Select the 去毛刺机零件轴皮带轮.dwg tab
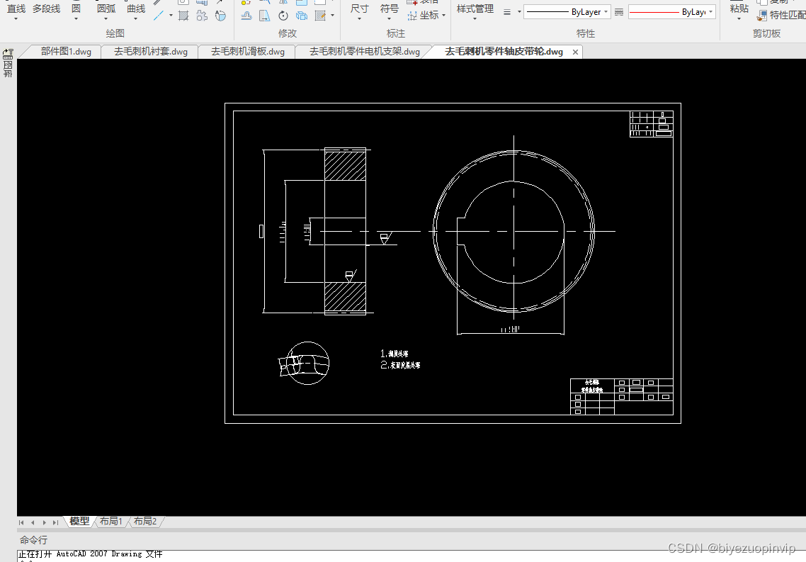This screenshot has width=806, height=562. point(504,52)
